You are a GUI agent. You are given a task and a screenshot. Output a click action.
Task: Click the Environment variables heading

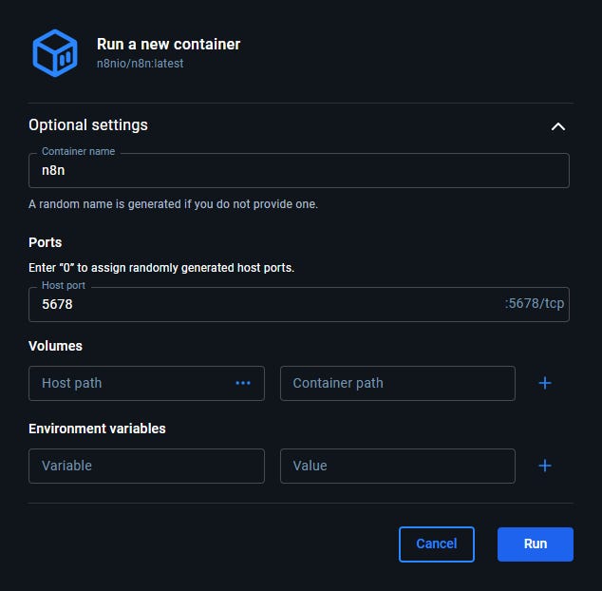coord(97,429)
